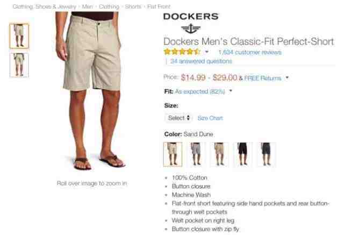Choose the gray shorts color swatch

click(196, 154)
